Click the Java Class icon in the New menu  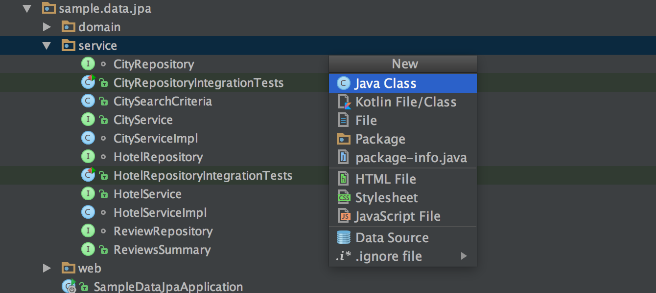click(x=343, y=83)
